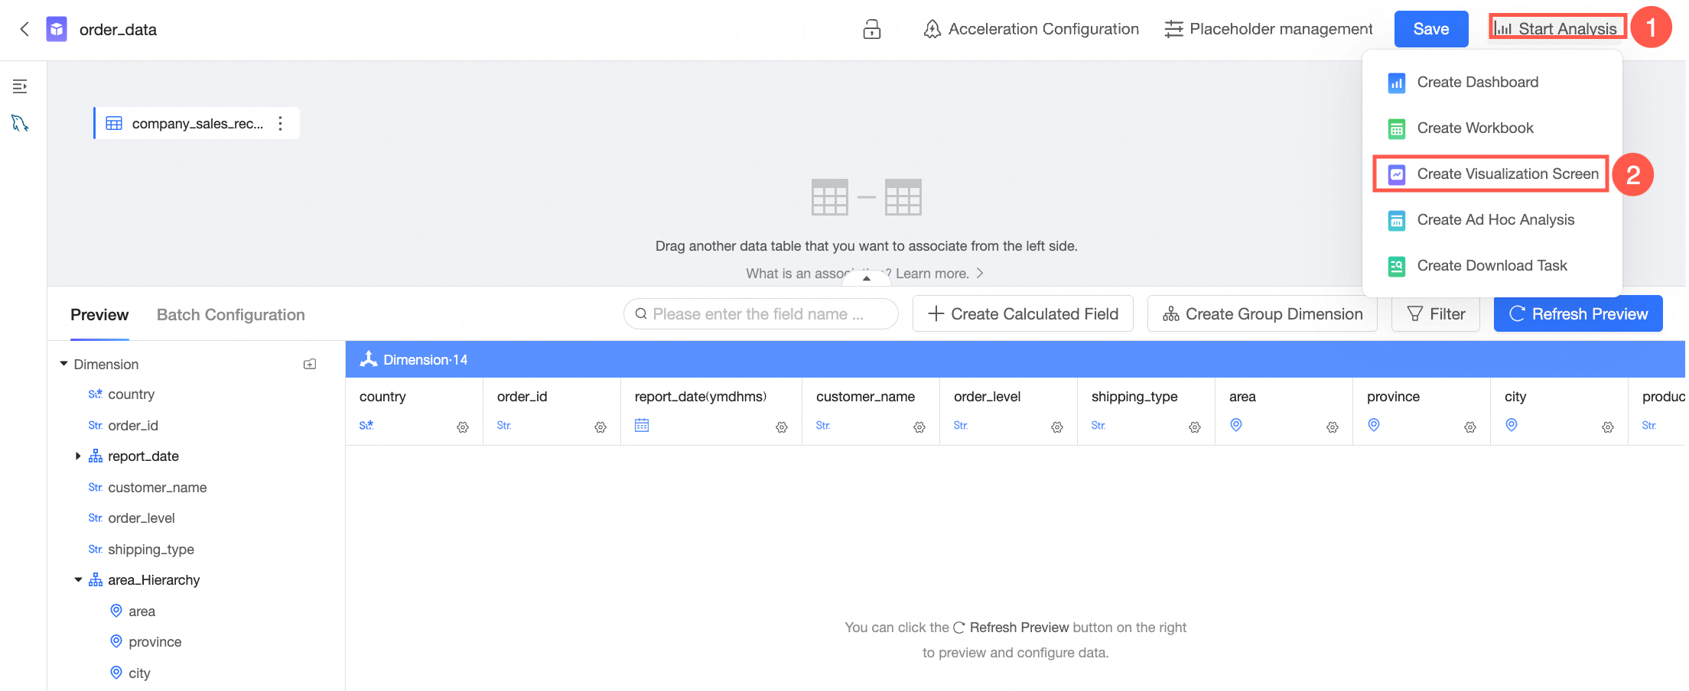Switch to the Batch Configuration tab
The image size is (1689, 691).
[230, 315]
